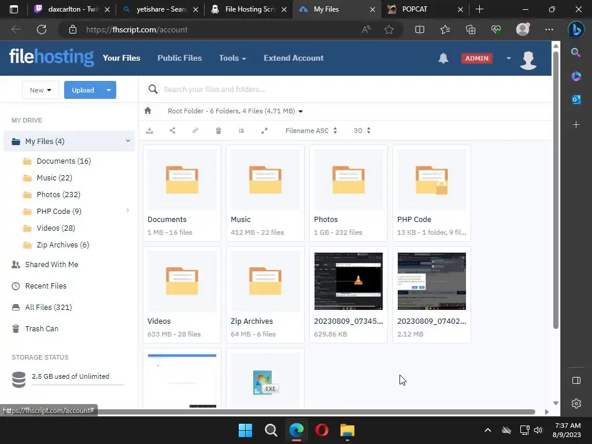592x444 pixels.
Task: Open the Upload dropdown arrow
Action: 109,90
